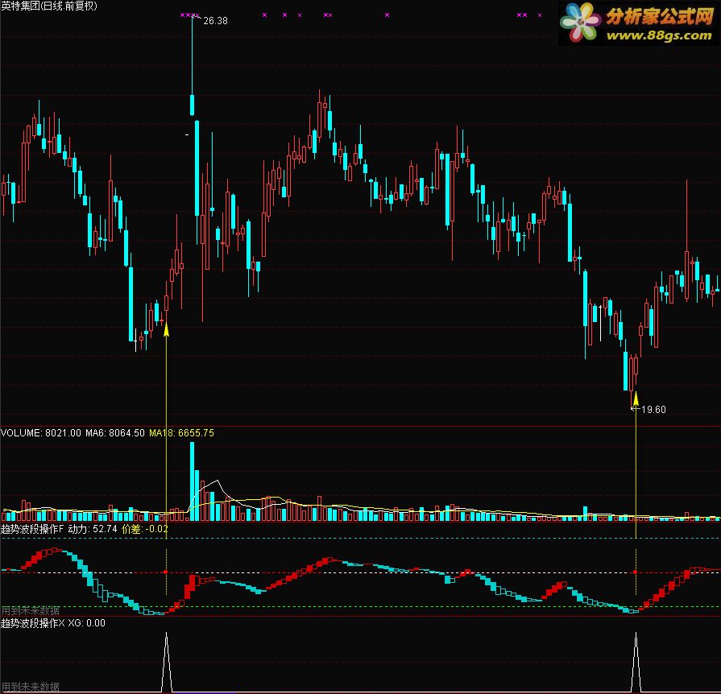Screen dimensions: 721x694
Task: Click 用到未来数据 notice in 趋势波段操作F panel
Action: coord(31,610)
